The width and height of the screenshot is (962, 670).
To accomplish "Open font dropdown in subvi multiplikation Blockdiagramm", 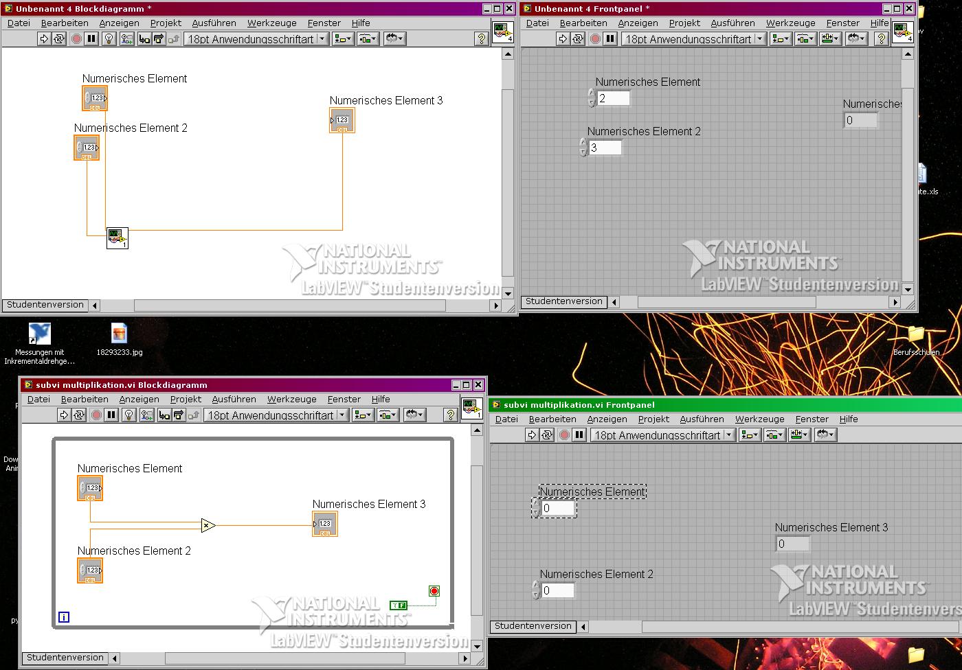I will (276, 415).
